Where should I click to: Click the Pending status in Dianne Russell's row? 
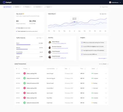tap(94, 83)
